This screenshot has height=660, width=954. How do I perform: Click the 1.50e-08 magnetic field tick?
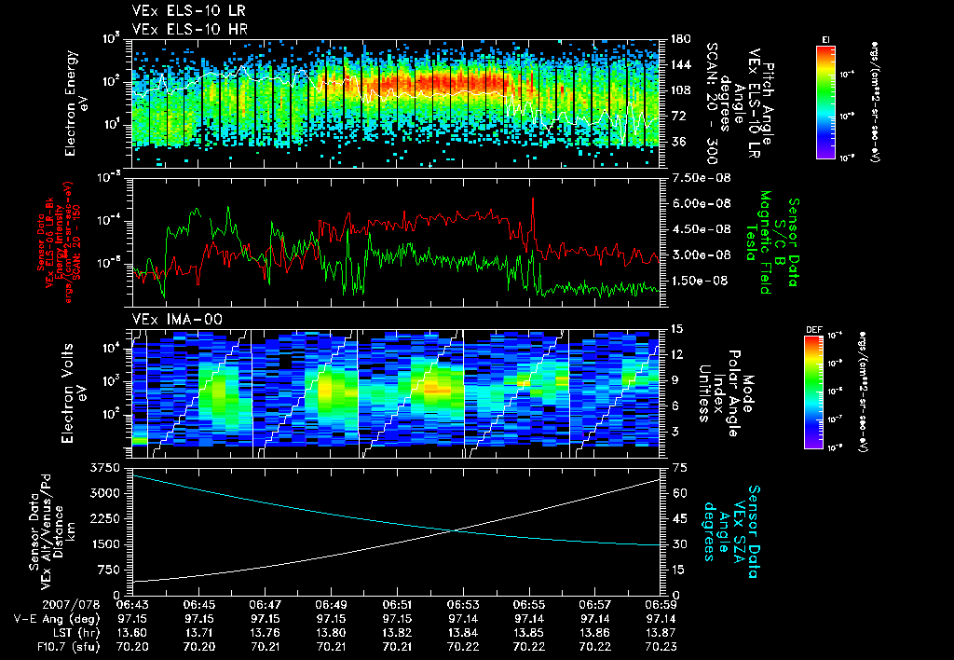coord(700,281)
